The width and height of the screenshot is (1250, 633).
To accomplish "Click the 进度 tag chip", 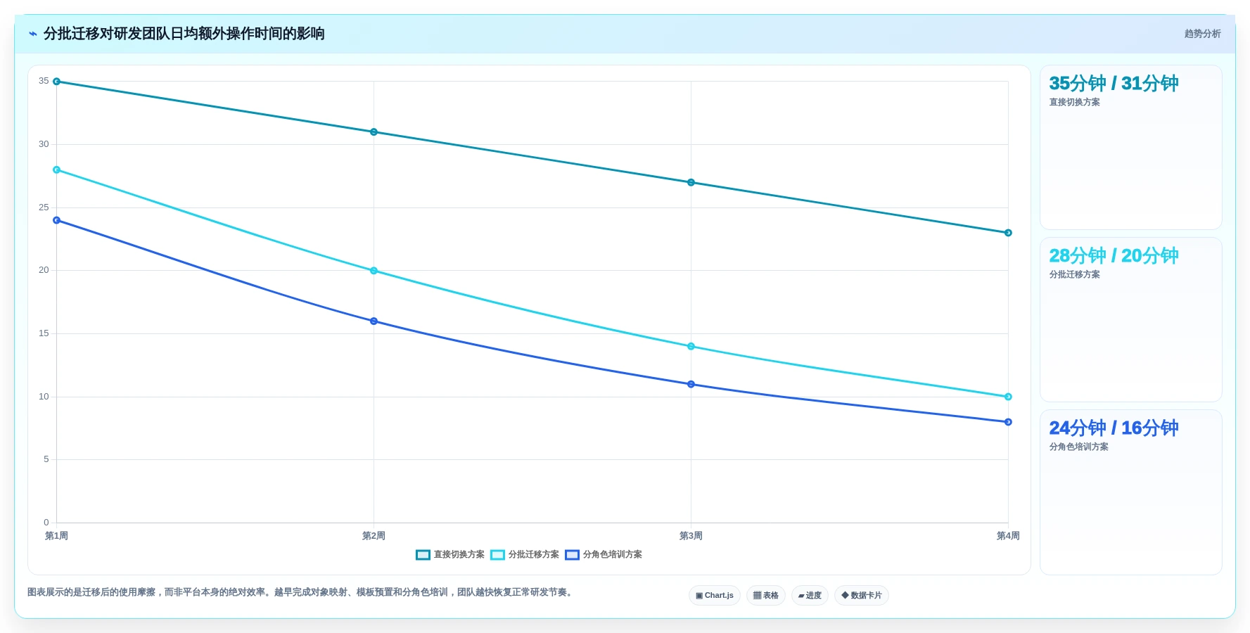I will click(810, 596).
